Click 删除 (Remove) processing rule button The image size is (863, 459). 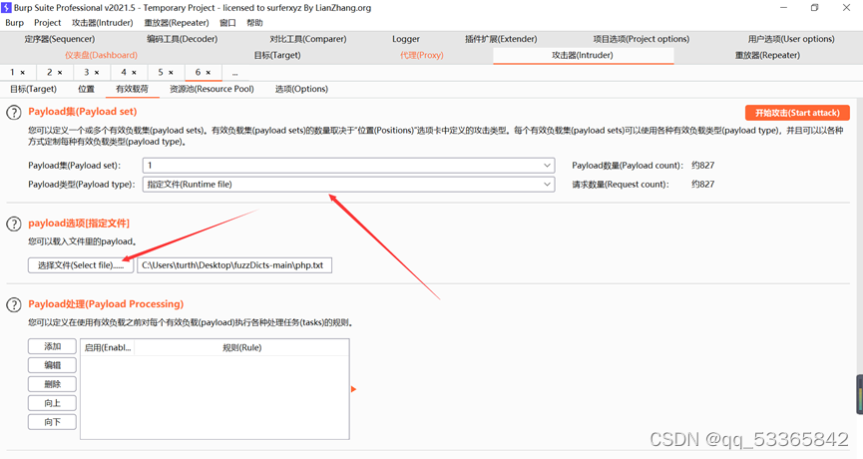click(52, 384)
